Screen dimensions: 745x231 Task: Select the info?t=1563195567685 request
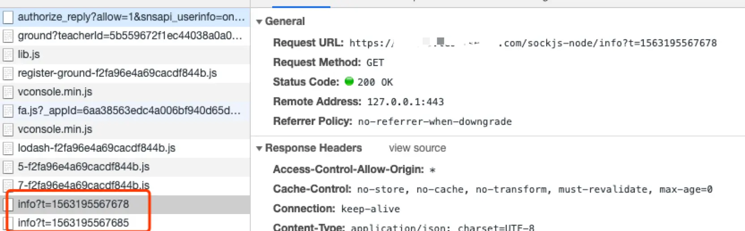(x=125, y=223)
